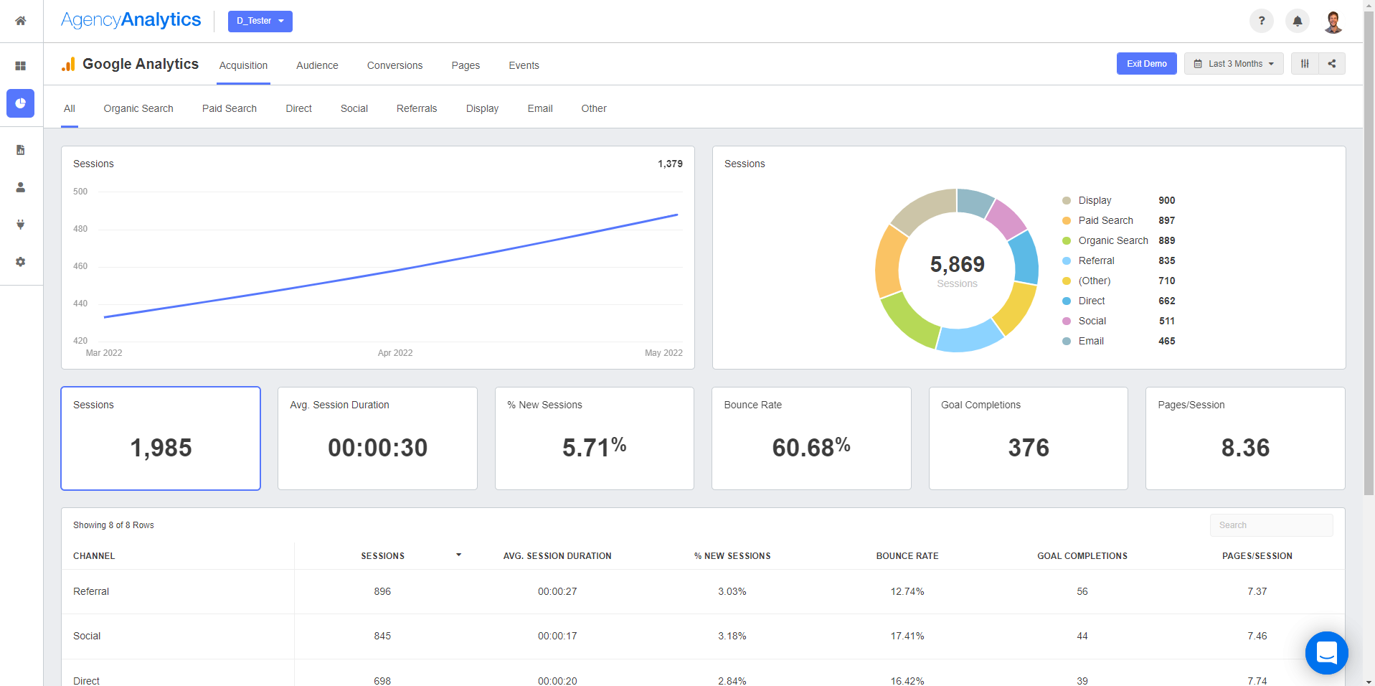Click the Referral legend entry
Screen dimensions: 1375x686
[x=1118, y=261]
